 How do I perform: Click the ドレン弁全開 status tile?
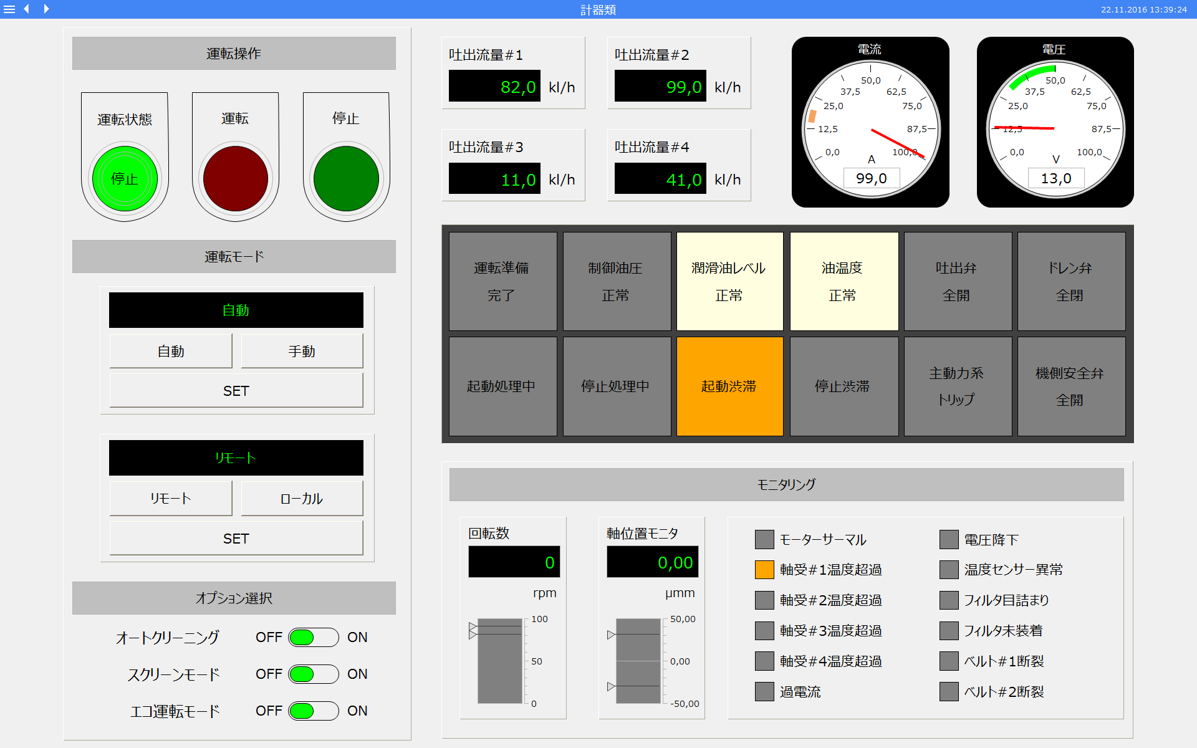click(x=1071, y=281)
